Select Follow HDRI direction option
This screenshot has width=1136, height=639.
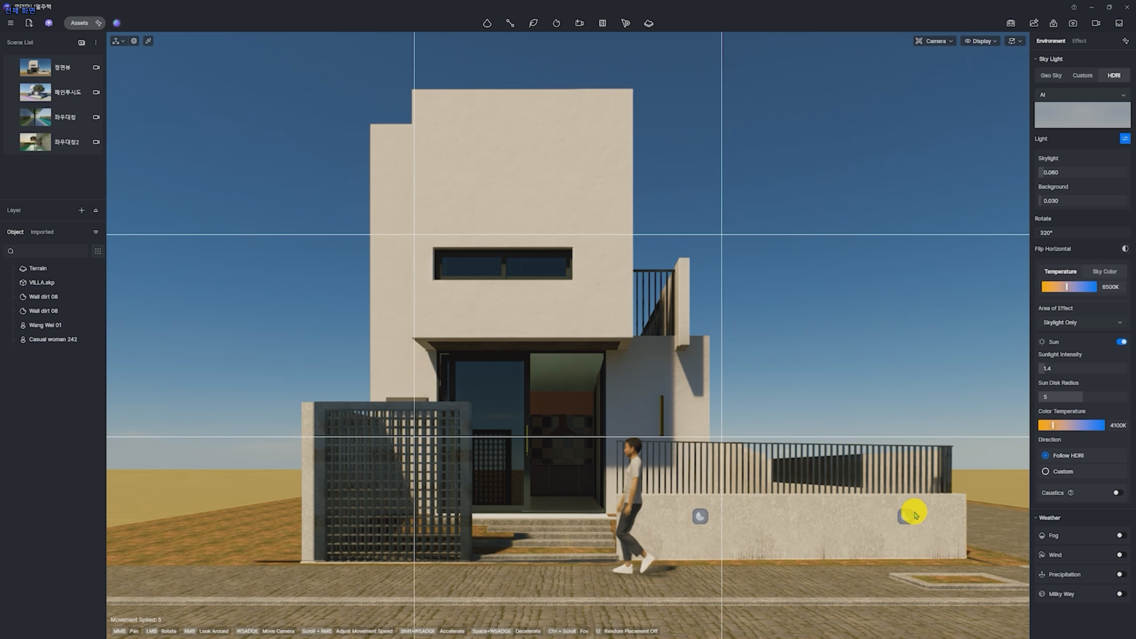(1045, 456)
